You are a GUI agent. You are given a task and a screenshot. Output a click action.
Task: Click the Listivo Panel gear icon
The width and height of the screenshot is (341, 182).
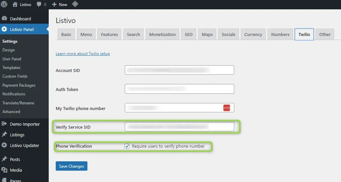click(x=4, y=29)
